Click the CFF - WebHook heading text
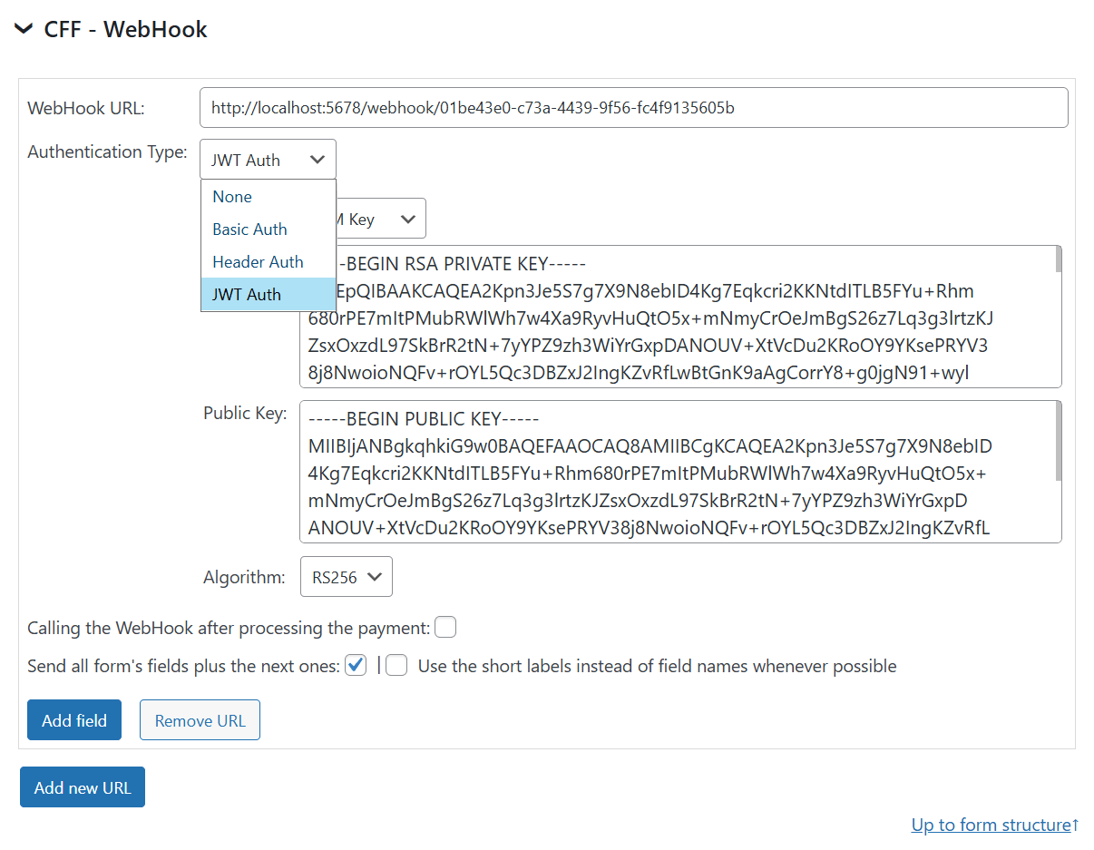Viewport: 1094px width, 850px height. point(125,29)
